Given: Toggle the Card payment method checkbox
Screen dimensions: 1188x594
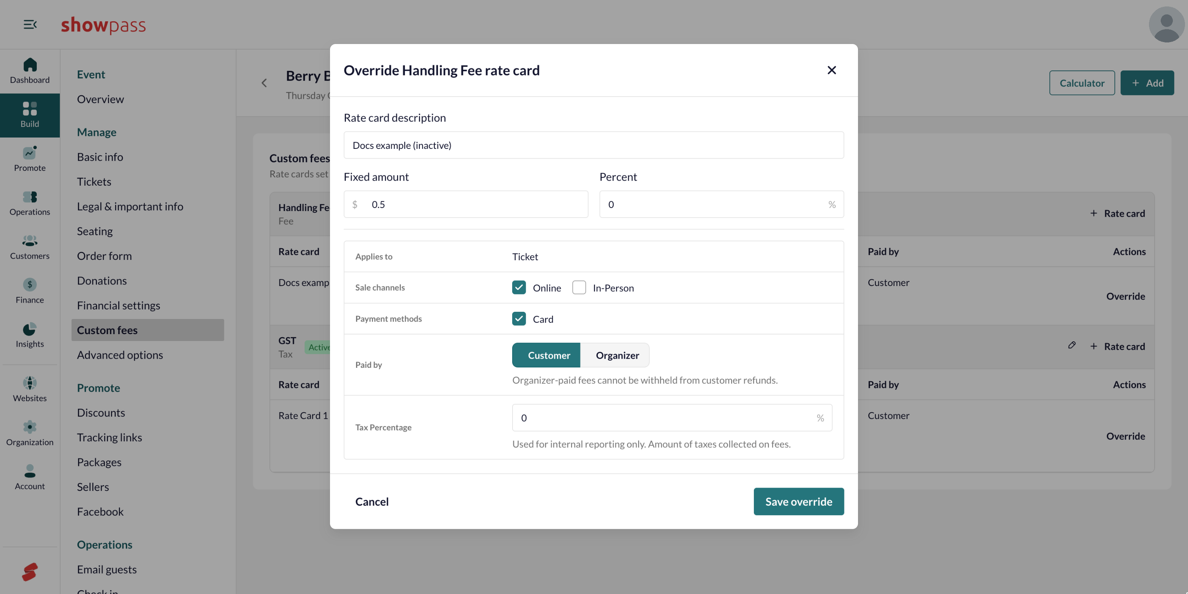Looking at the screenshot, I should pyautogui.click(x=519, y=319).
